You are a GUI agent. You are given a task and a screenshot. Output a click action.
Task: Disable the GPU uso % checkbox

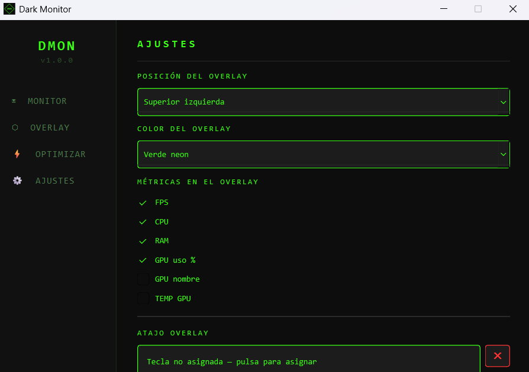click(x=143, y=260)
